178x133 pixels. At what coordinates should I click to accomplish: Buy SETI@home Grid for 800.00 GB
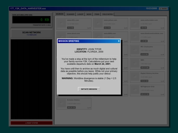tap(145, 94)
